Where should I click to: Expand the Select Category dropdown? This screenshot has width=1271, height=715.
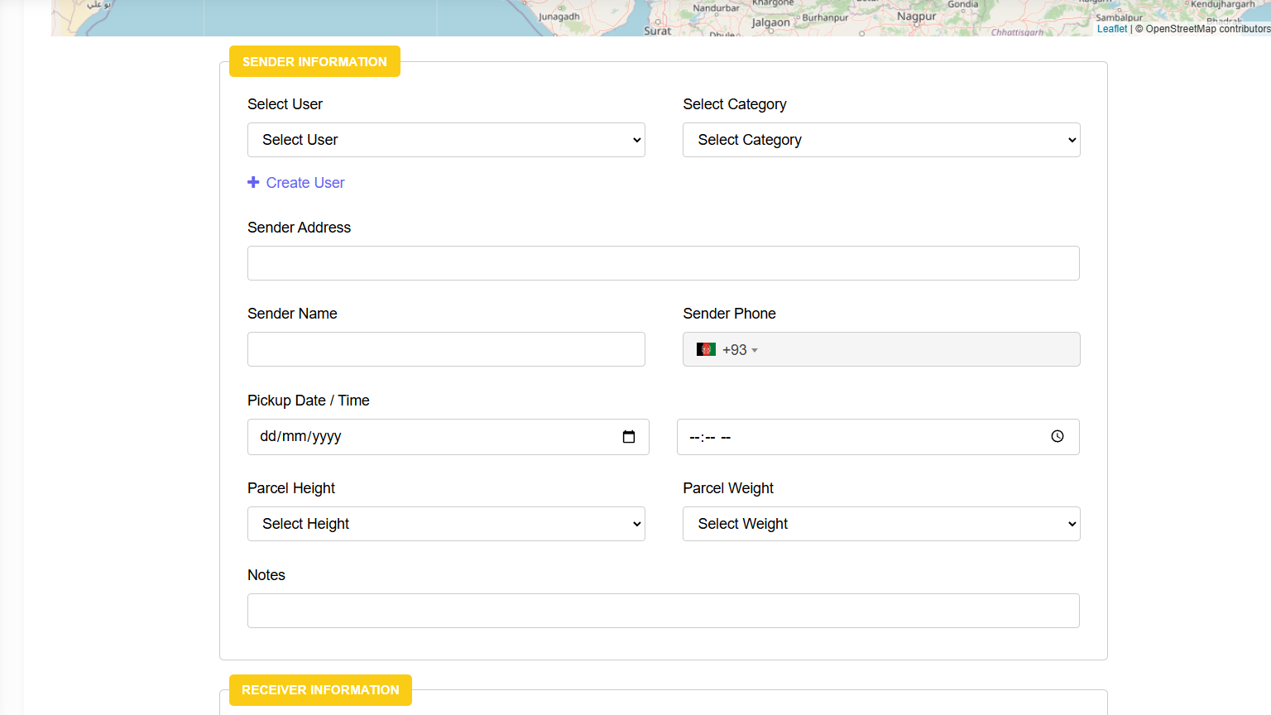tap(881, 140)
